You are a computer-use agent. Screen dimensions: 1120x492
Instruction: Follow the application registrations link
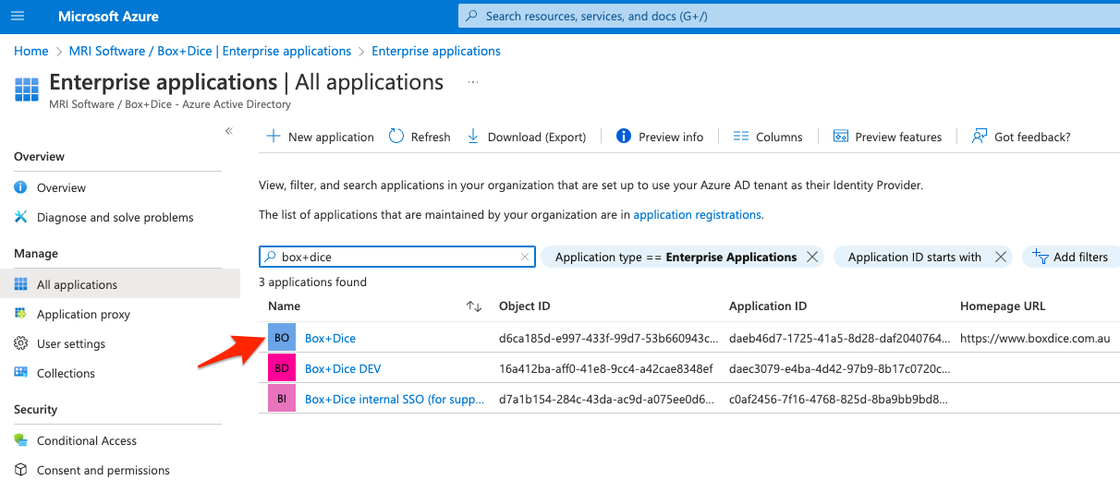pyautogui.click(x=697, y=214)
